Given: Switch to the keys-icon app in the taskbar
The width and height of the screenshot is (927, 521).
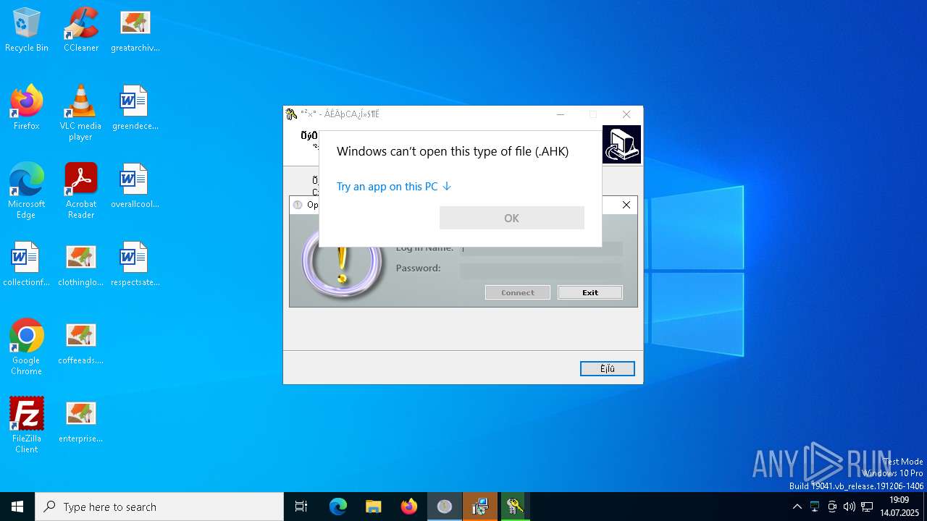Looking at the screenshot, I should pos(515,507).
